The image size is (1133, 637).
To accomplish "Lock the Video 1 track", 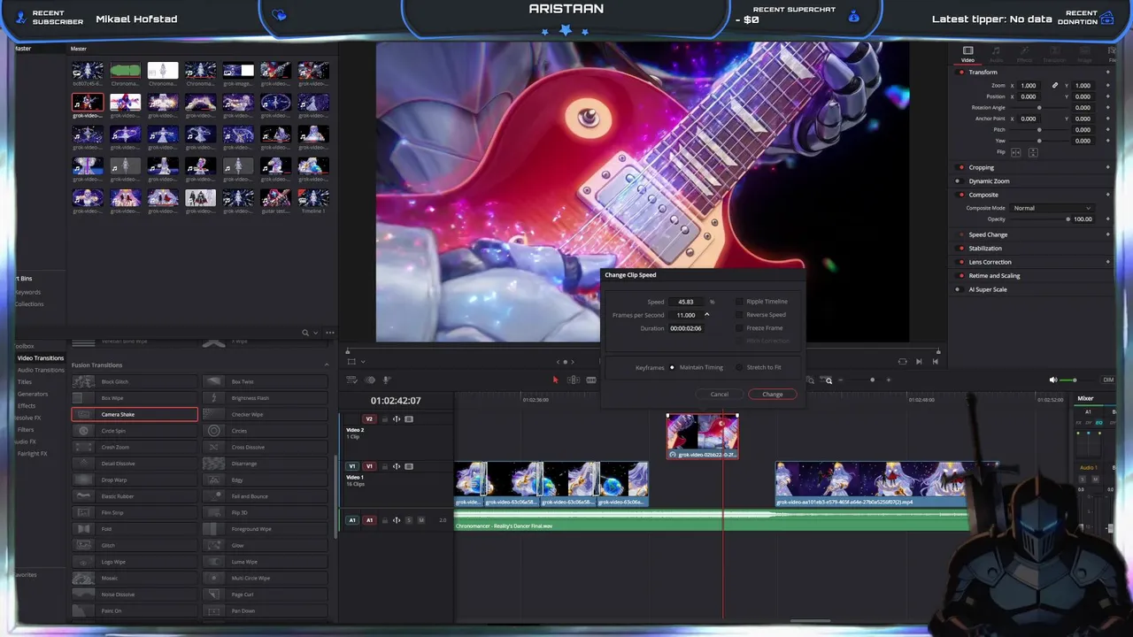I will coord(384,466).
